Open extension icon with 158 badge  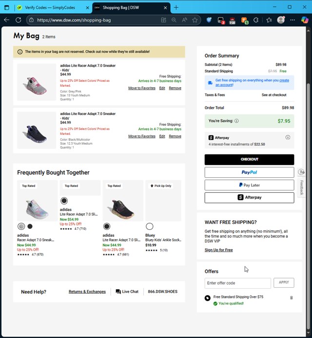(x=232, y=20)
